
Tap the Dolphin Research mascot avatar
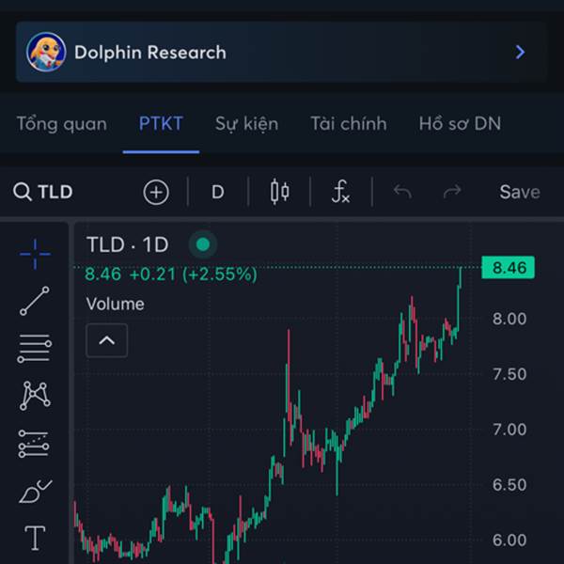46,52
